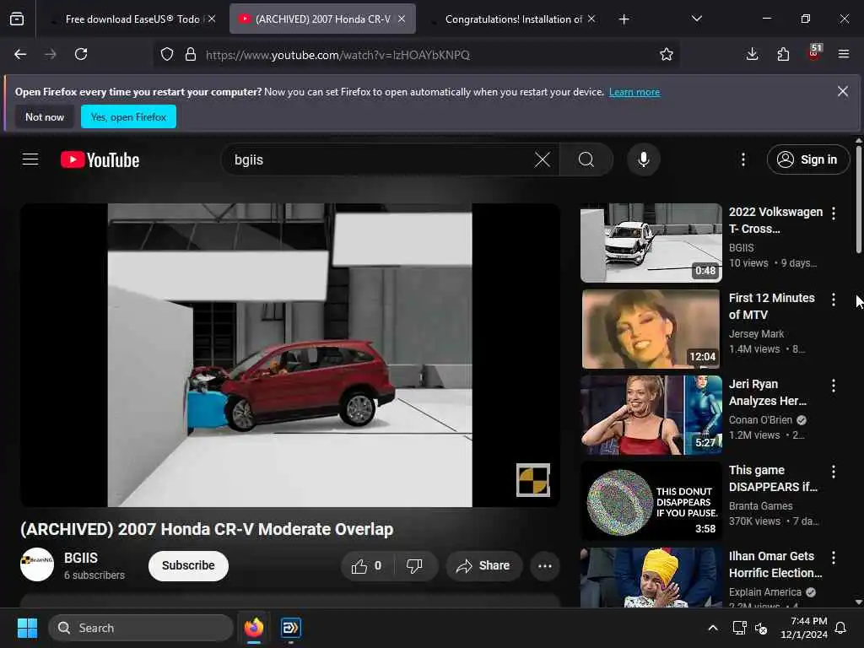Subscribe to the BGIIS channel
864x648 pixels.
click(188, 566)
